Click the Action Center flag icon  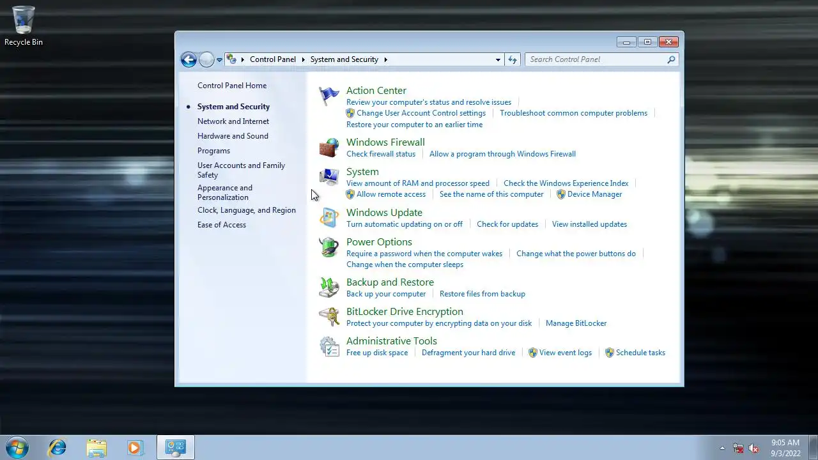point(329,96)
